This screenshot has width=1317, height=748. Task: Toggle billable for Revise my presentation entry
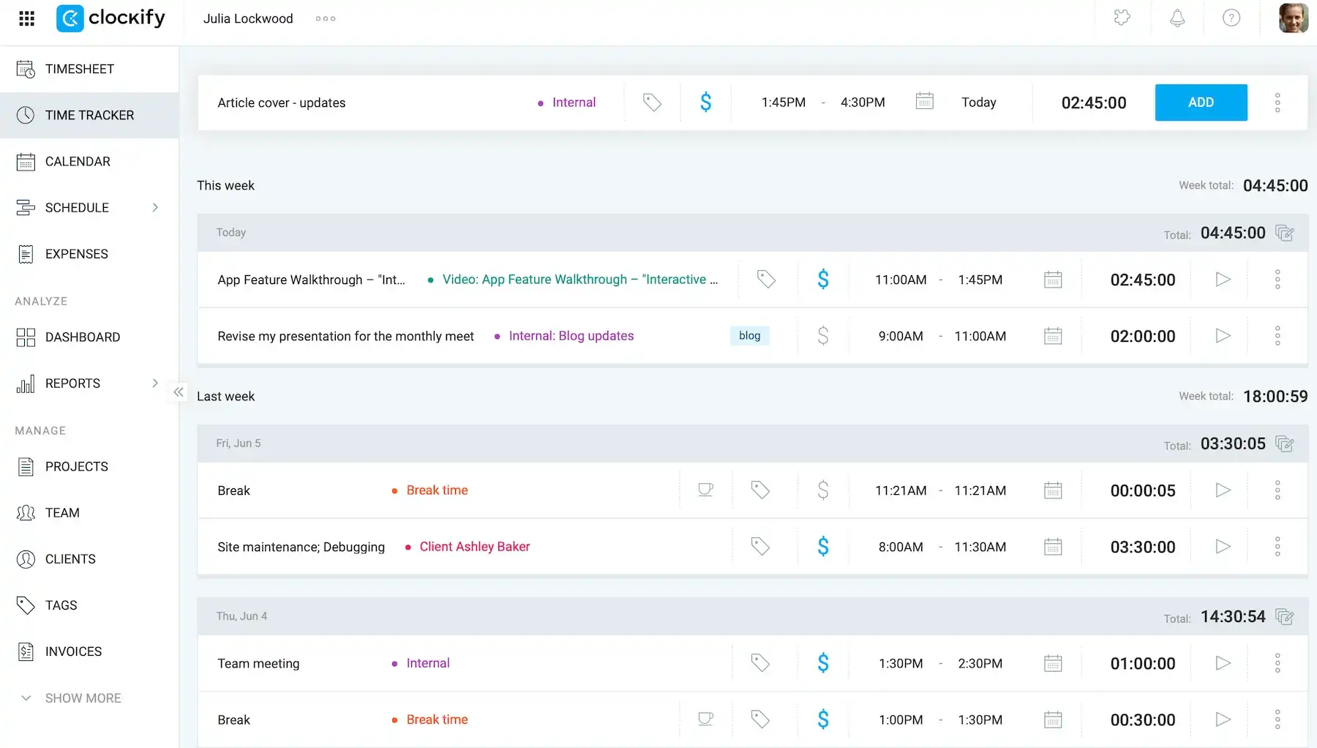pyautogui.click(x=823, y=335)
